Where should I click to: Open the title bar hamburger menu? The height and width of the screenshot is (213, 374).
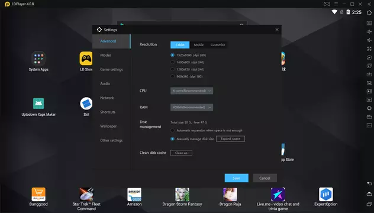coord(336,4)
